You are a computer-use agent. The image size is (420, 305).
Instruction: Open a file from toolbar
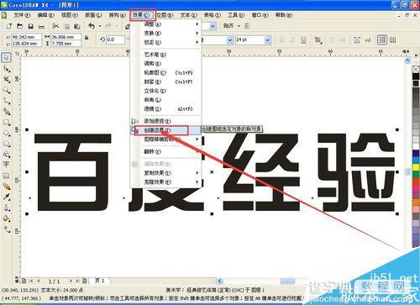pos(19,26)
